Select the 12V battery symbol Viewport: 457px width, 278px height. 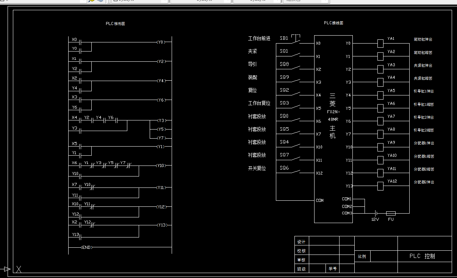coord(375,213)
